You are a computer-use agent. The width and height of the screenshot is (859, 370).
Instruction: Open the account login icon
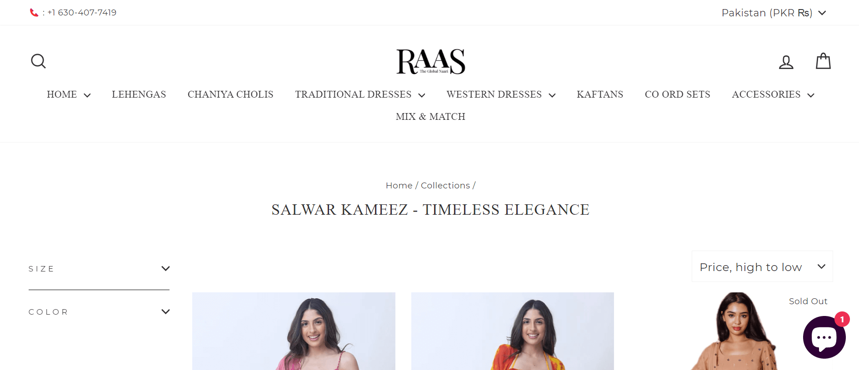[x=786, y=62]
